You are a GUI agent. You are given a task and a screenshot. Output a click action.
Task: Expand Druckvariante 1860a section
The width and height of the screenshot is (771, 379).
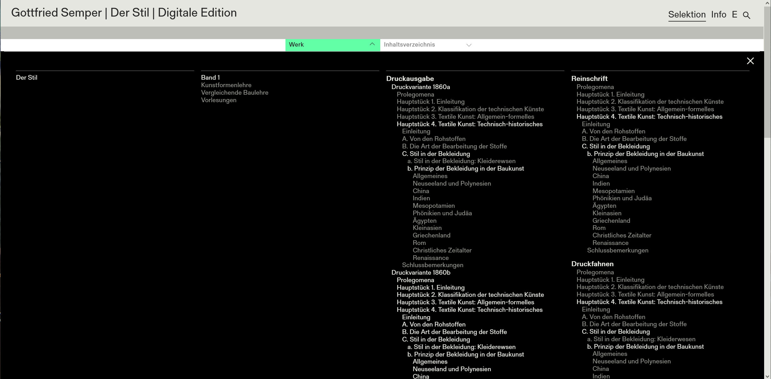[x=421, y=87]
